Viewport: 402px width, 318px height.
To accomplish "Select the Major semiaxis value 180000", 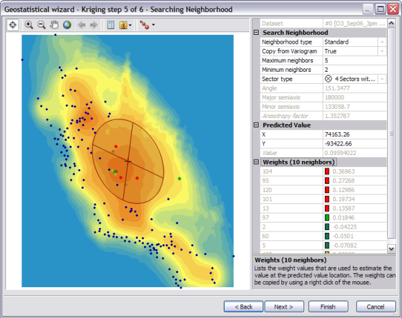I will point(334,97).
